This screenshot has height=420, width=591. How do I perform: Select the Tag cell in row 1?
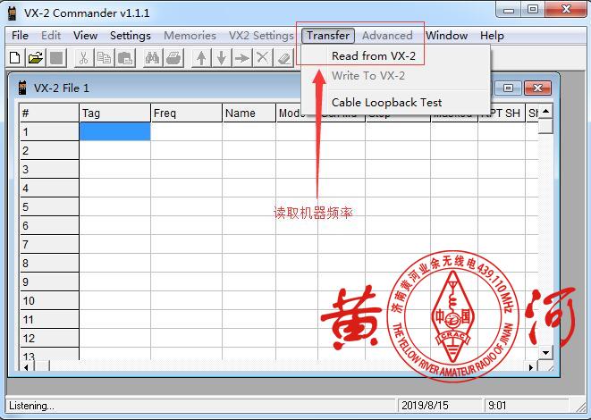click(x=114, y=131)
